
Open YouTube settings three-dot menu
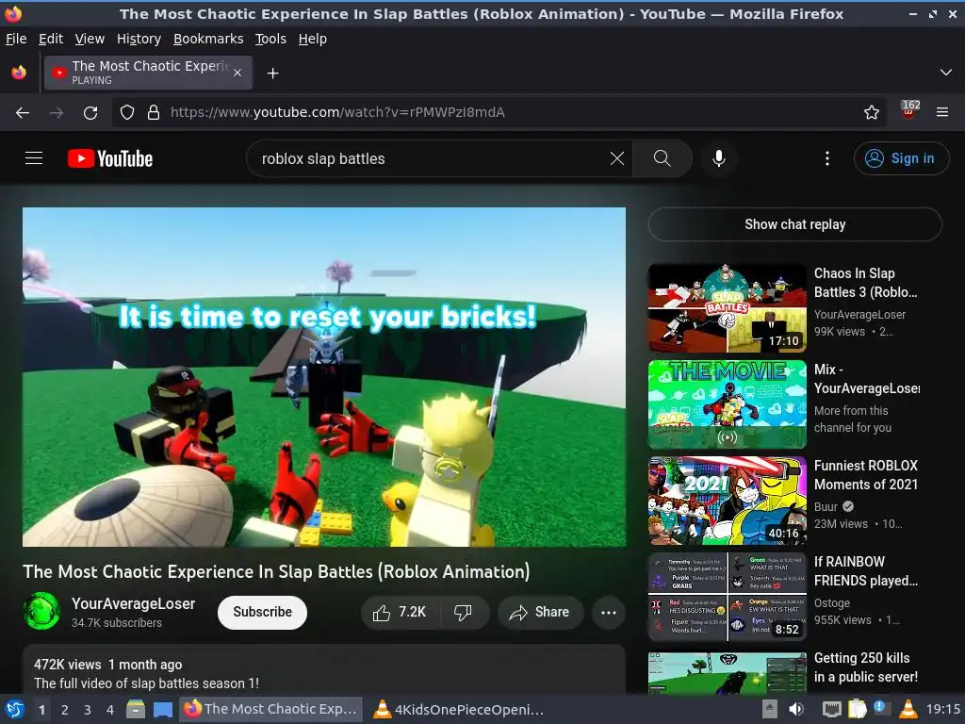click(x=827, y=158)
